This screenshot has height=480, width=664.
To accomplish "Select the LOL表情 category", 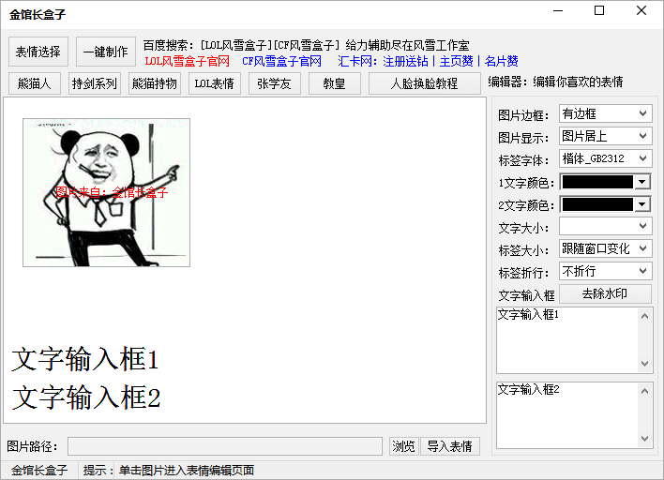I will pyautogui.click(x=214, y=83).
